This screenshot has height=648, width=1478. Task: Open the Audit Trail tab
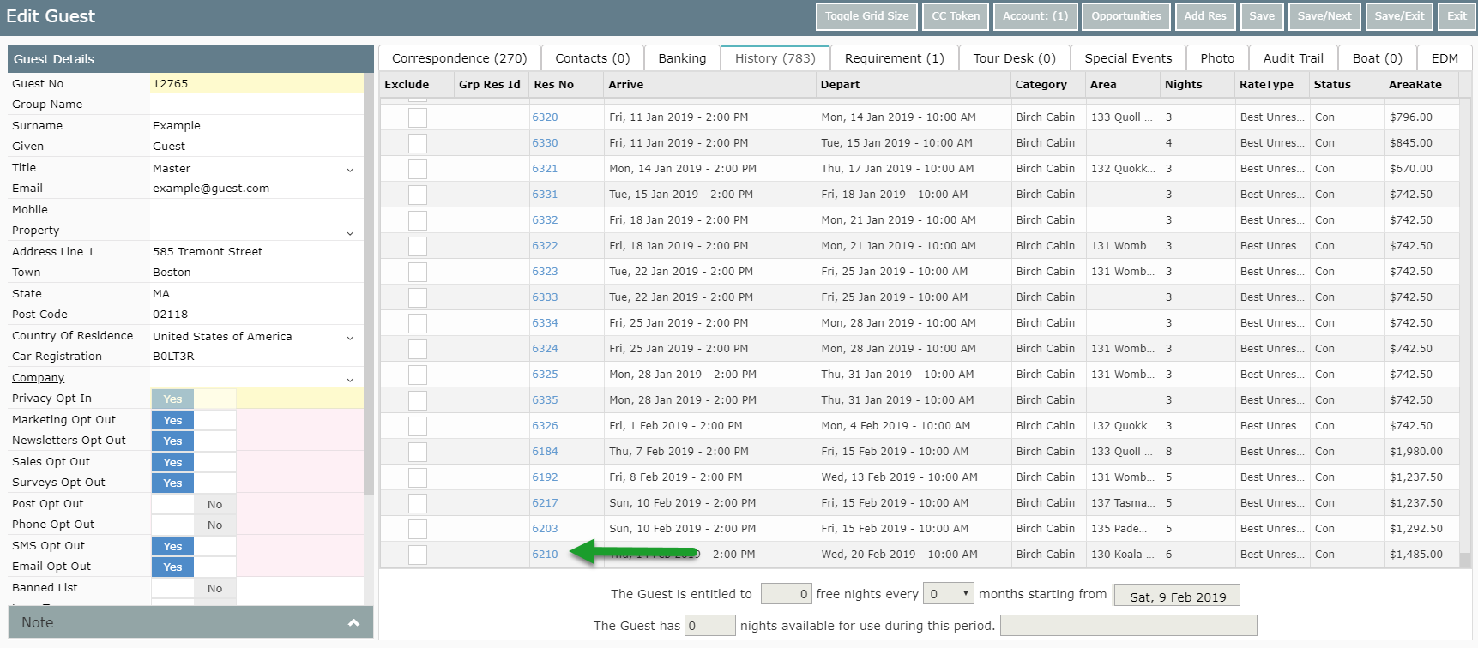click(x=1293, y=58)
